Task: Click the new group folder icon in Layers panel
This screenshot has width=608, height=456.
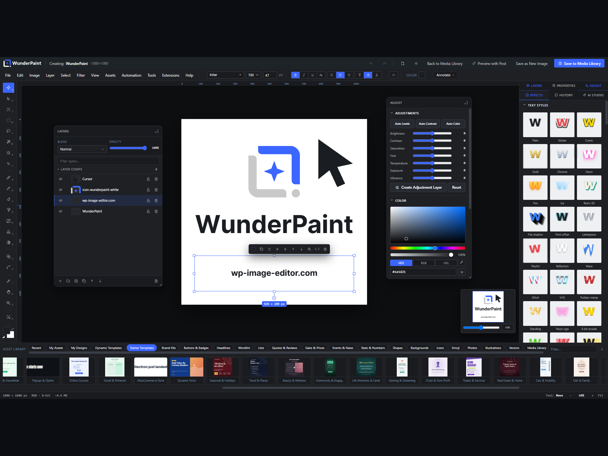Action: tap(68, 281)
